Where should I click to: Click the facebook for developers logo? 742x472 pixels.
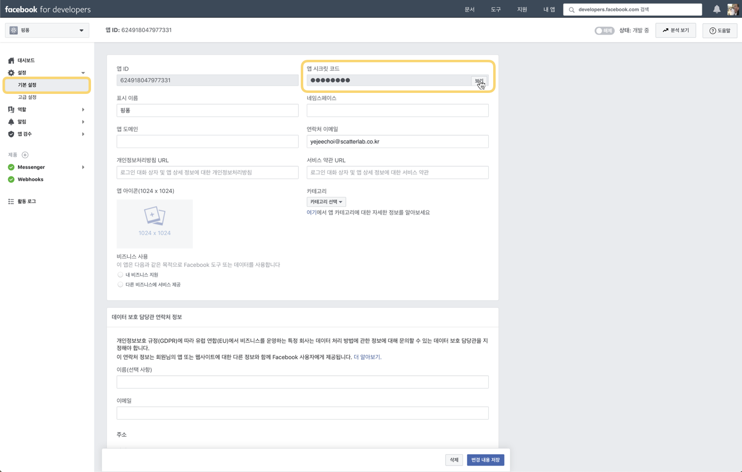point(47,9)
